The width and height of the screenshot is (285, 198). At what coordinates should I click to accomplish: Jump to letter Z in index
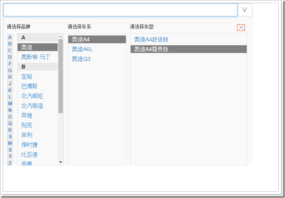click(10, 163)
